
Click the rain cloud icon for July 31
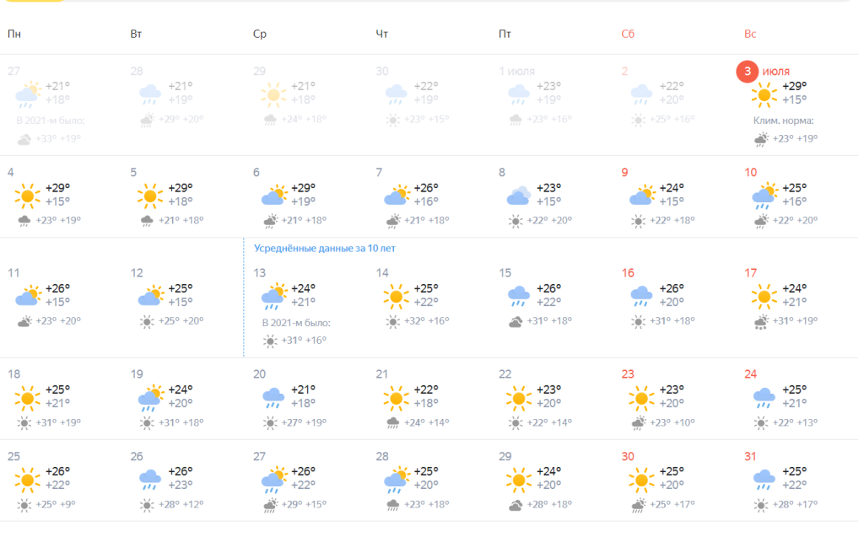pos(764,479)
